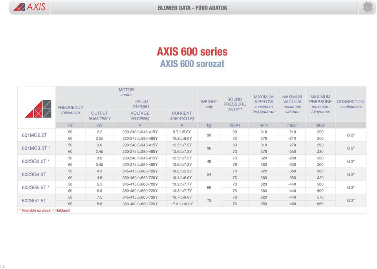Select the kg unit cell

click(x=209, y=125)
